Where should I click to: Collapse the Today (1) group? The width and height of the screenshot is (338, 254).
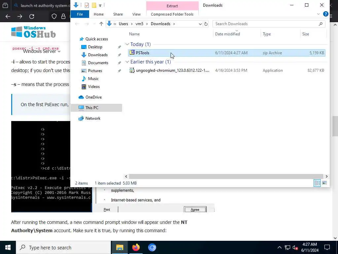tap(127, 44)
